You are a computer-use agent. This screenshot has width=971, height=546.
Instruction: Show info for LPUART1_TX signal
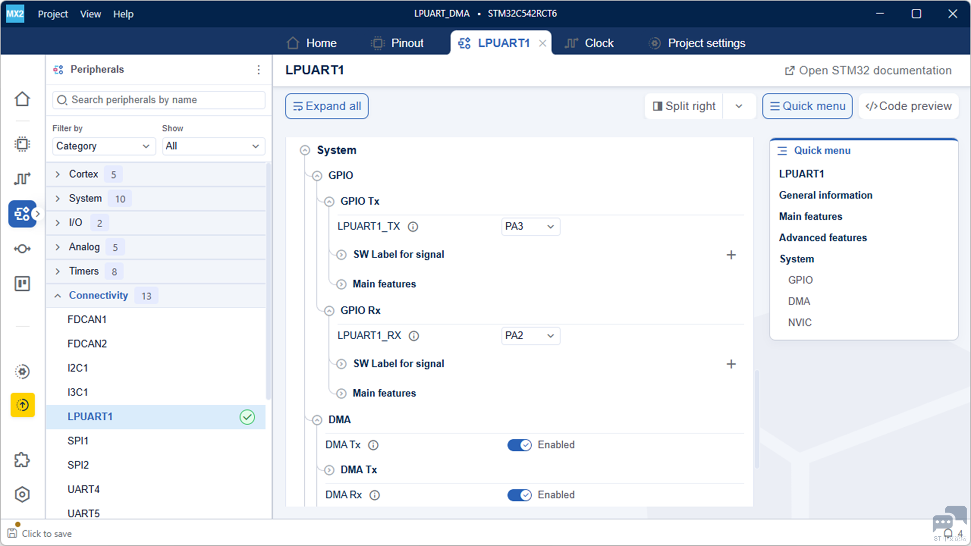click(x=413, y=227)
